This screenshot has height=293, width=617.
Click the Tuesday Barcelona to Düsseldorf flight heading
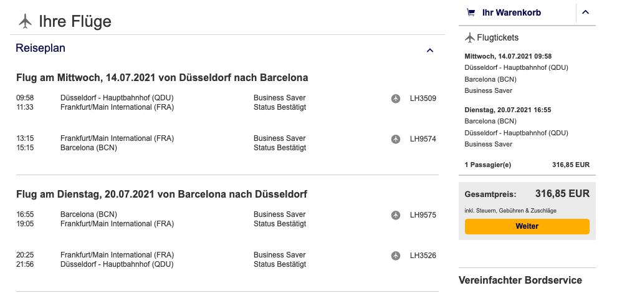[x=161, y=195]
